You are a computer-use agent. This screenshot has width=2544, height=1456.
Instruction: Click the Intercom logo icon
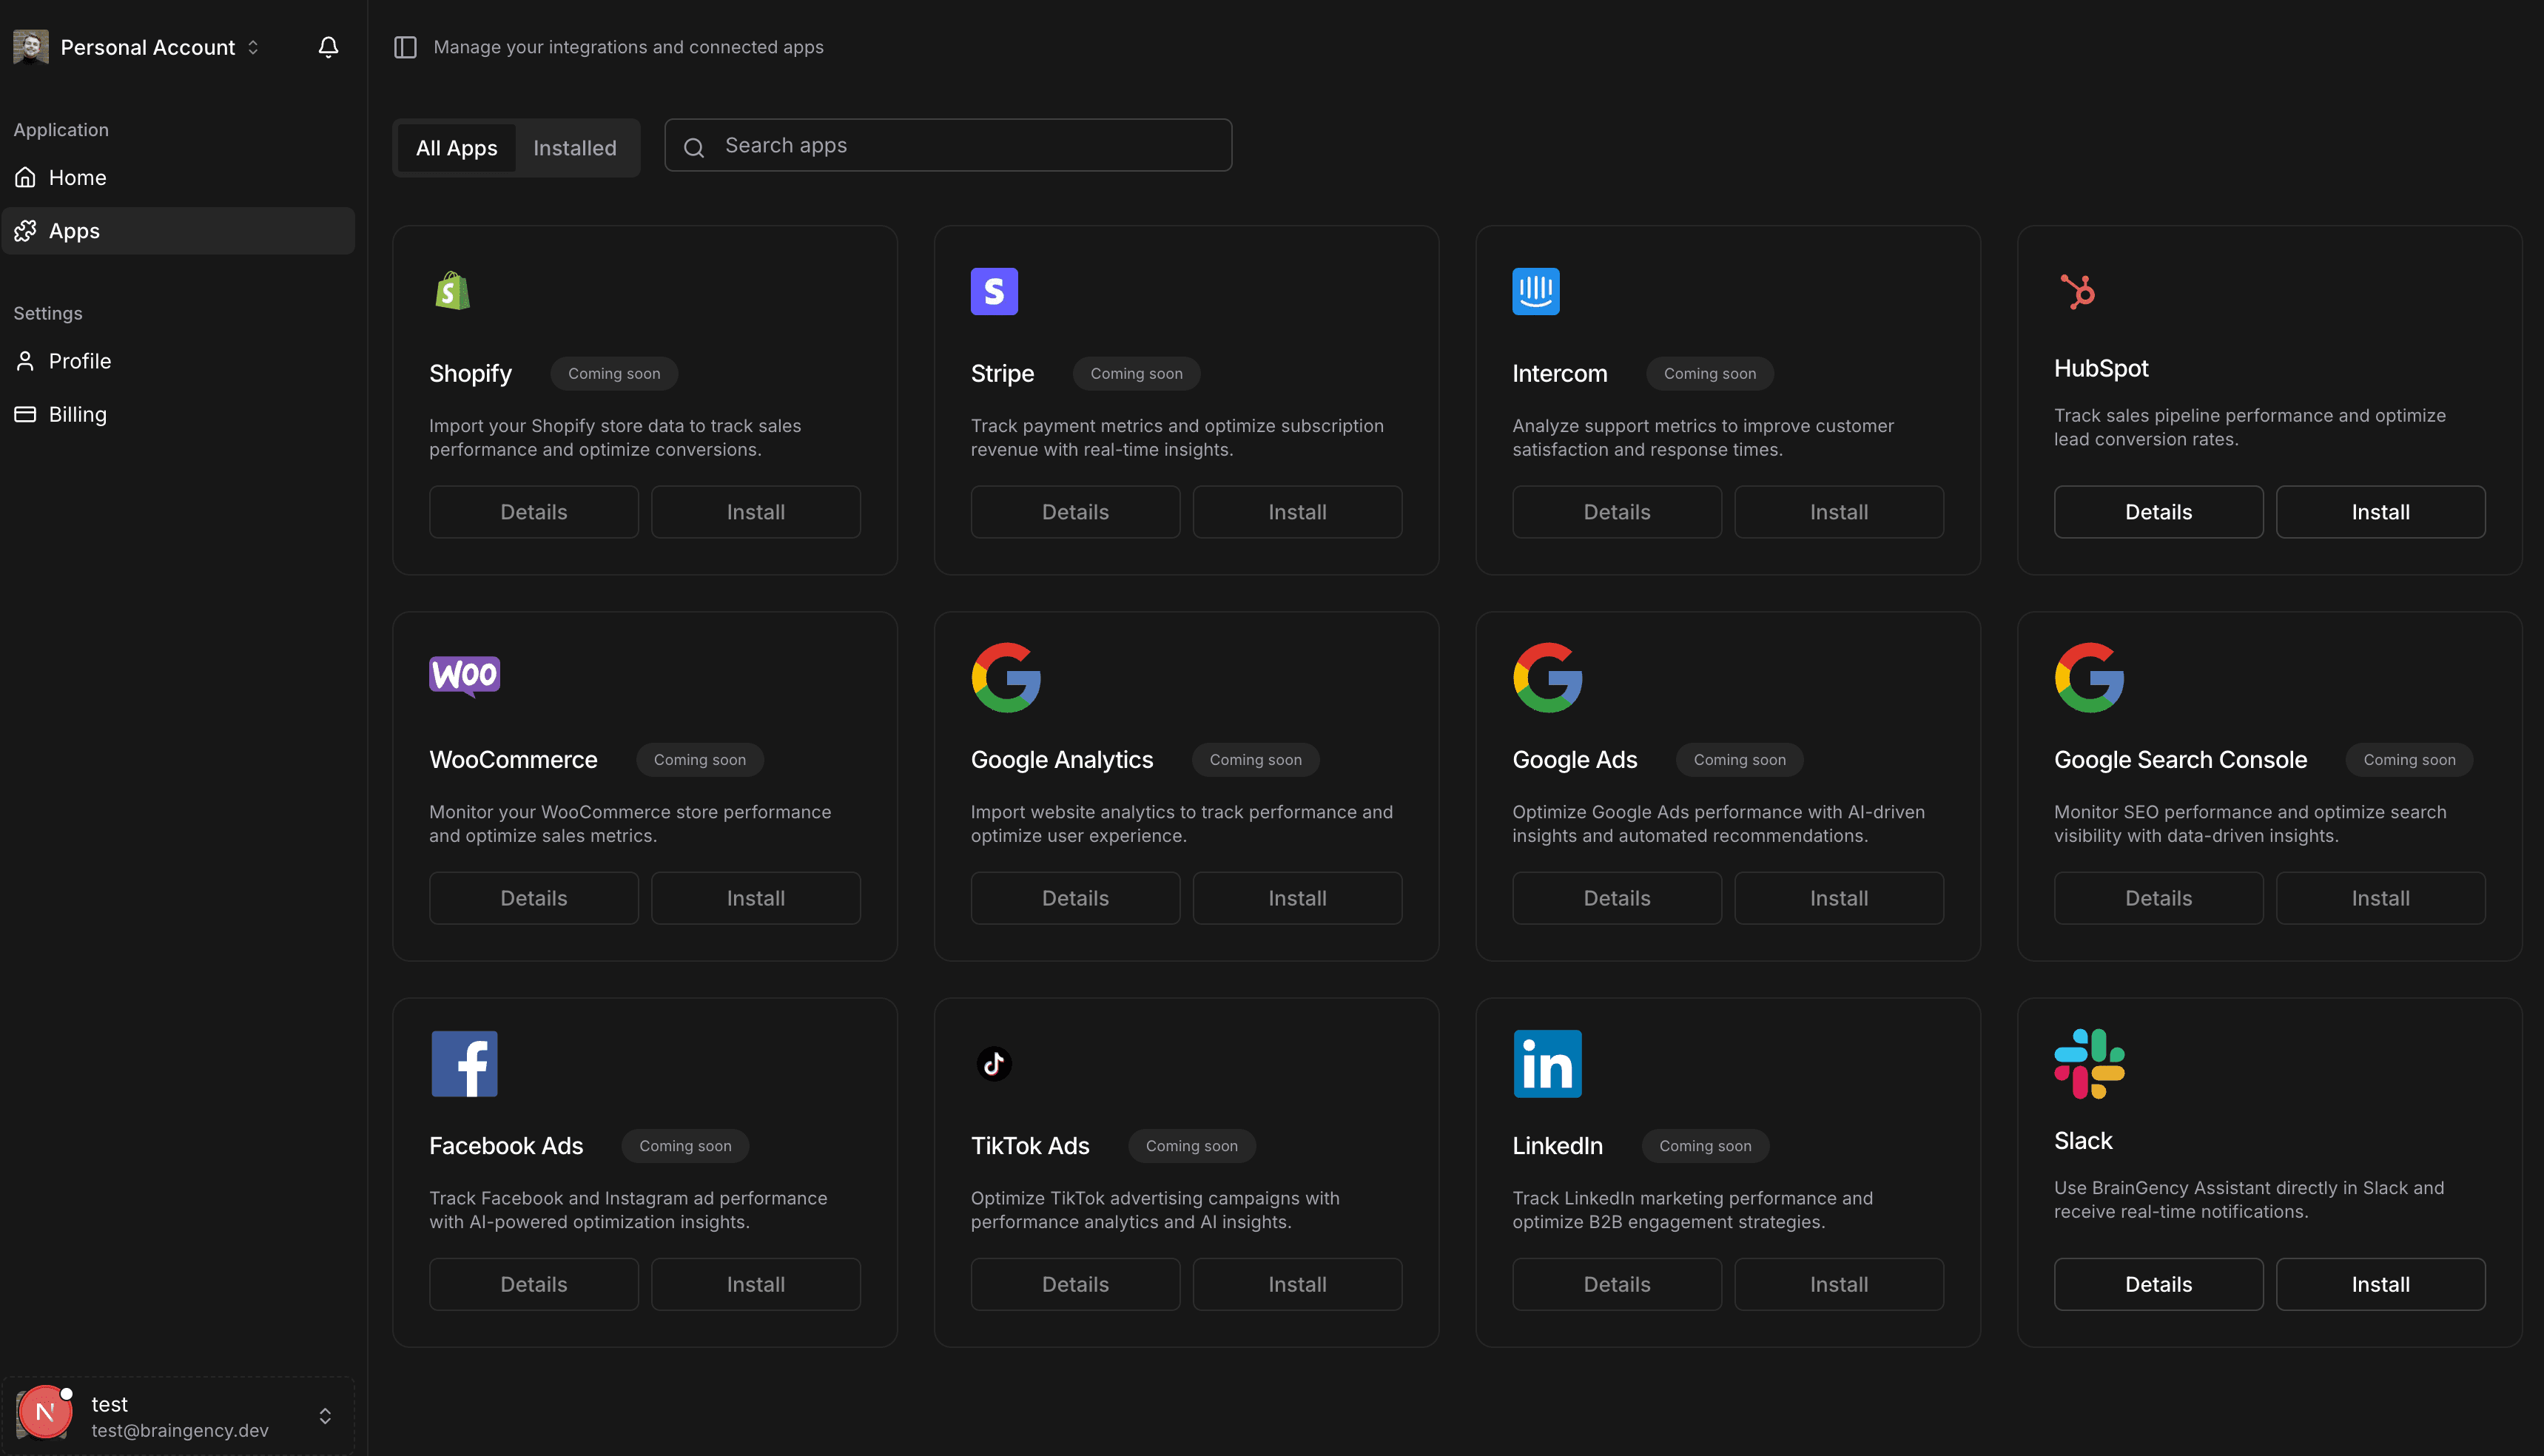click(x=1536, y=291)
